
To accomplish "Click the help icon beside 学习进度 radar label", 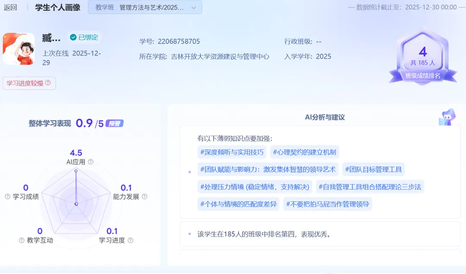I will (130, 240).
